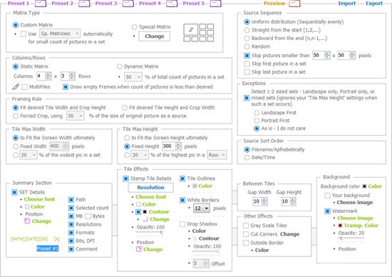Open the Preset 5 tab
This screenshot has width=392, height=277.
click(x=193, y=4)
